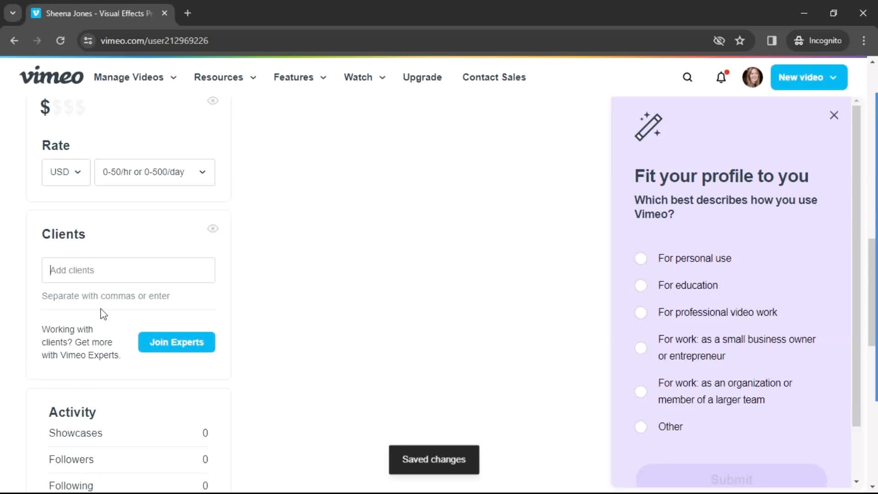This screenshot has height=494, width=878.
Task: Click the Vimeo home logo icon
Action: click(51, 77)
